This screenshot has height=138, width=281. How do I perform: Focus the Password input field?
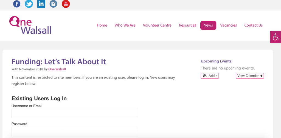75,131
